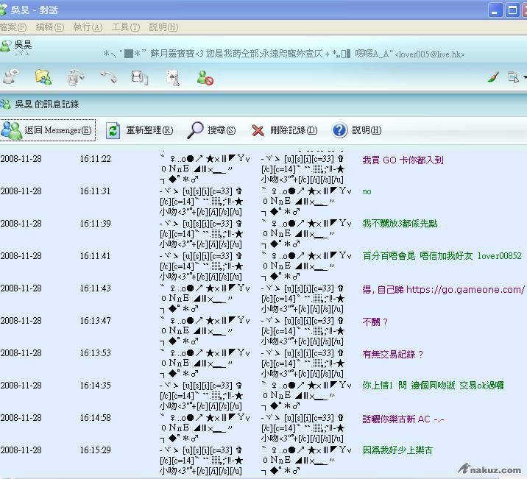Click 重新整理(R) refresh button
527x479 pixels.
[x=140, y=130]
